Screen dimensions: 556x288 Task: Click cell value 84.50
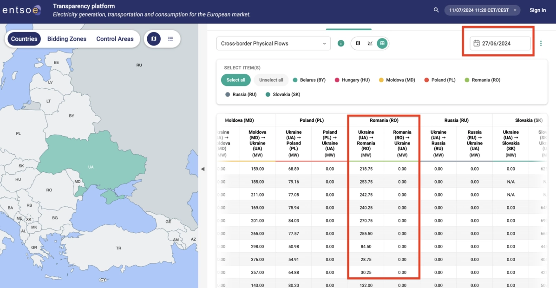pos(366,247)
